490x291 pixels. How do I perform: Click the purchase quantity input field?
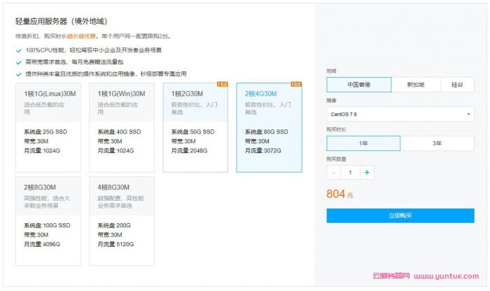tap(350, 172)
